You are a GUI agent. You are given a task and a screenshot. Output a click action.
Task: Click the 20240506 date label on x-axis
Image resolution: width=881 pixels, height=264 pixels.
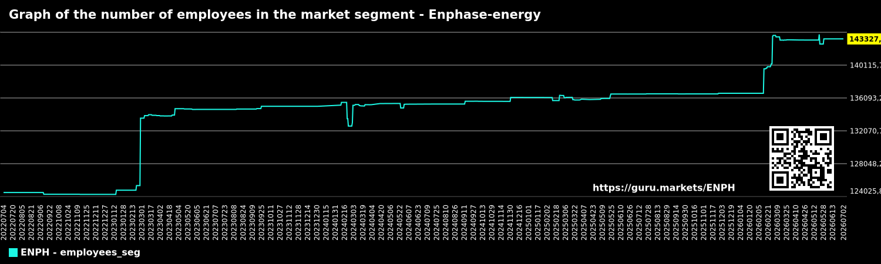pos(391,222)
